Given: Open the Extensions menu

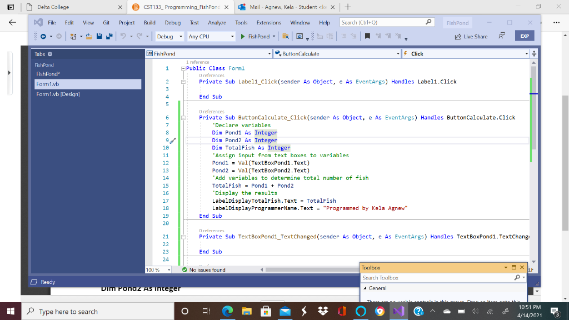Looking at the screenshot, I should click(x=269, y=22).
